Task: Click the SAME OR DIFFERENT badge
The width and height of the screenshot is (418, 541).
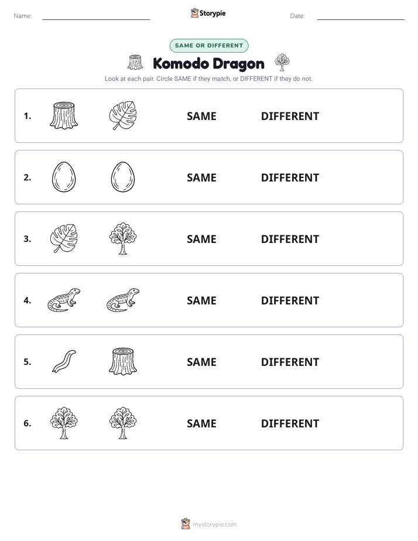Action: (209, 46)
